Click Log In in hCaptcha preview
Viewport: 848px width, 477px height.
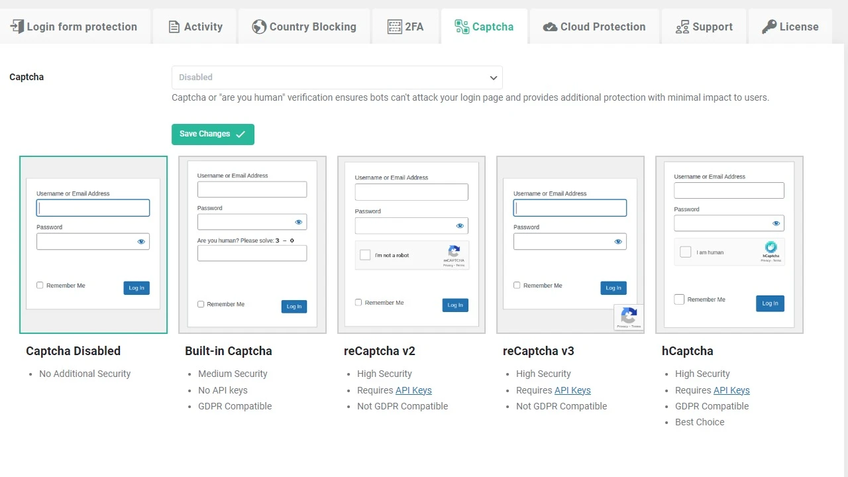(x=770, y=303)
